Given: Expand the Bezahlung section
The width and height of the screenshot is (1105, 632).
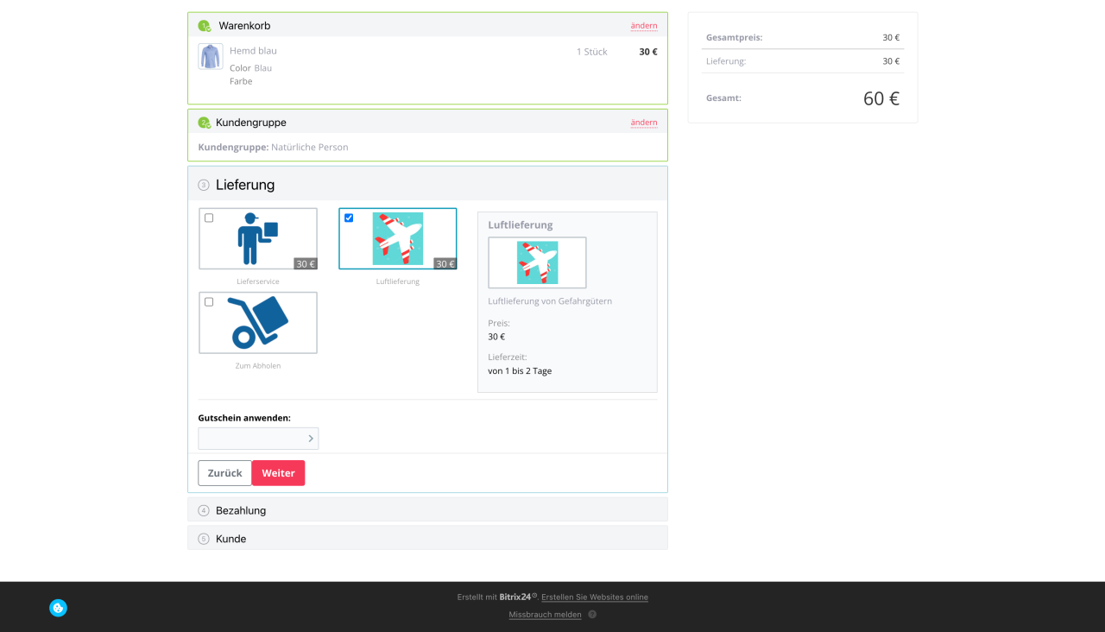Looking at the screenshot, I should pos(427,509).
